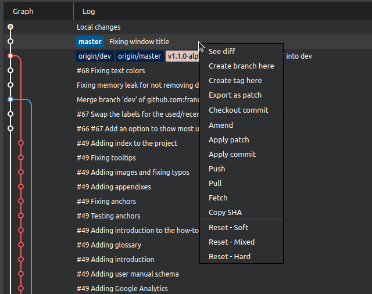Select #49 Adding introduction to the how-to
Image resolution: width=372 pixels, height=294 pixels.
[x=138, y=231]
